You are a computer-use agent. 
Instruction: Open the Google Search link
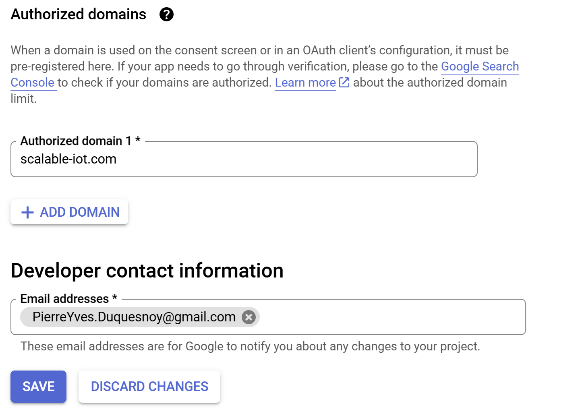pos(480,66)
